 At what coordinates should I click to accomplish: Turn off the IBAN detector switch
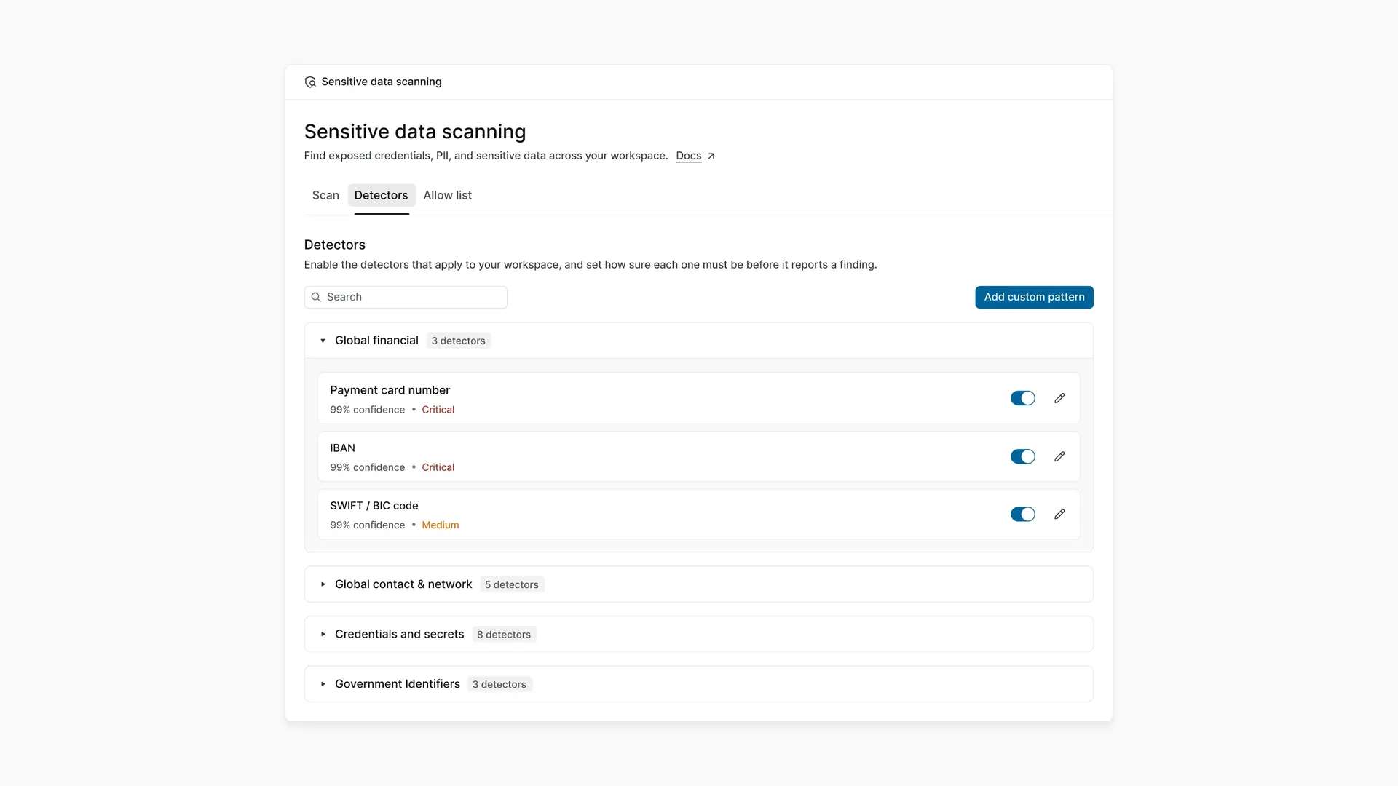click(x=1022, y=456)
